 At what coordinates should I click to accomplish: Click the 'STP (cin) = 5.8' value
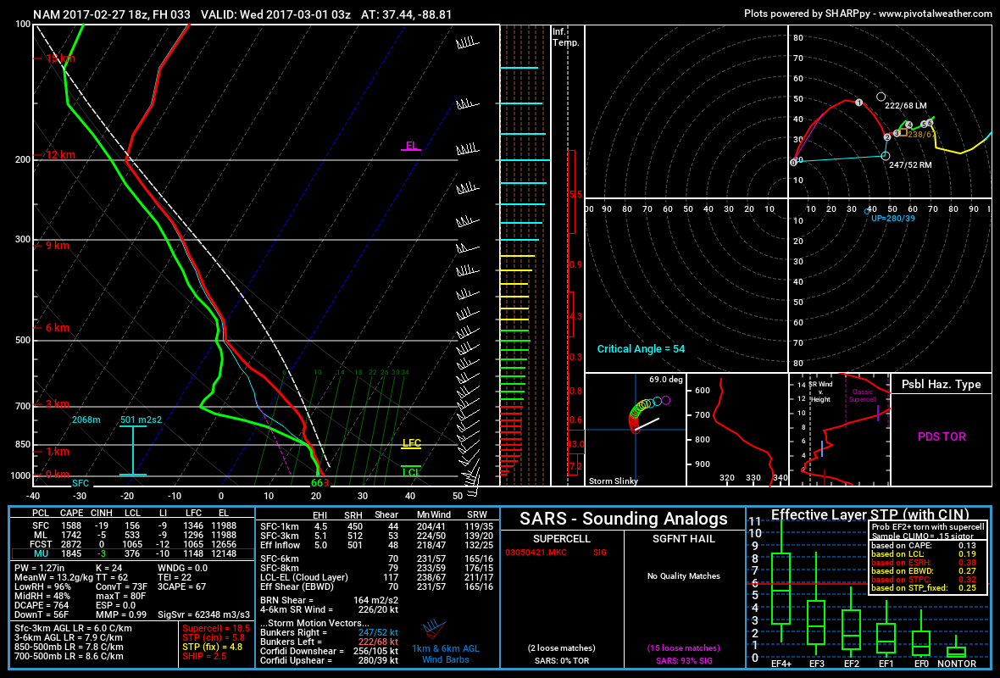tap(214, 637)
